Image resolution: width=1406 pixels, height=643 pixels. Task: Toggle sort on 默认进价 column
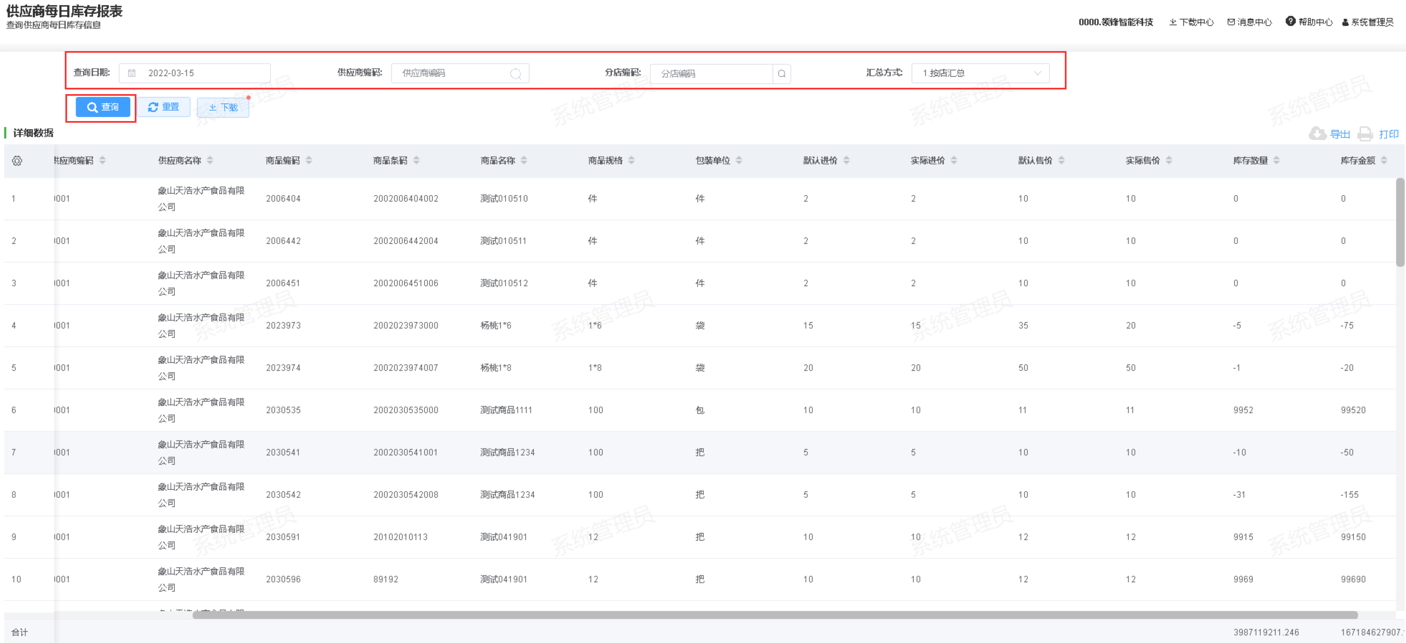846,161
